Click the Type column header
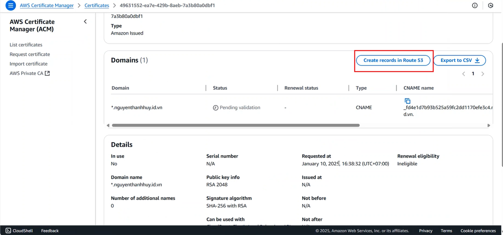 (361, 88)
